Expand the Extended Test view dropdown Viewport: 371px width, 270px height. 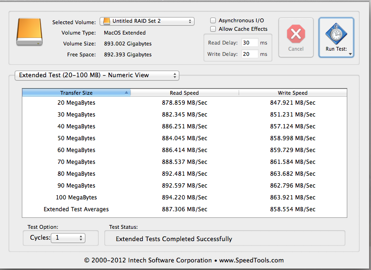coord(97,75)
